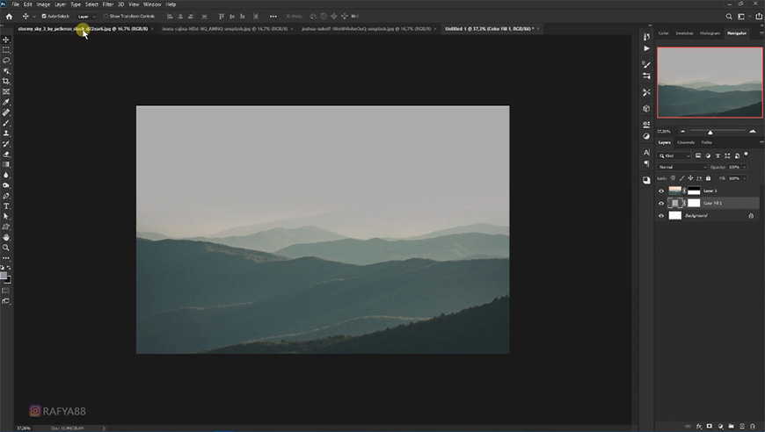Select the Brush tool
The width and height of the screenshot is (765, 432).
coord(6,123)
